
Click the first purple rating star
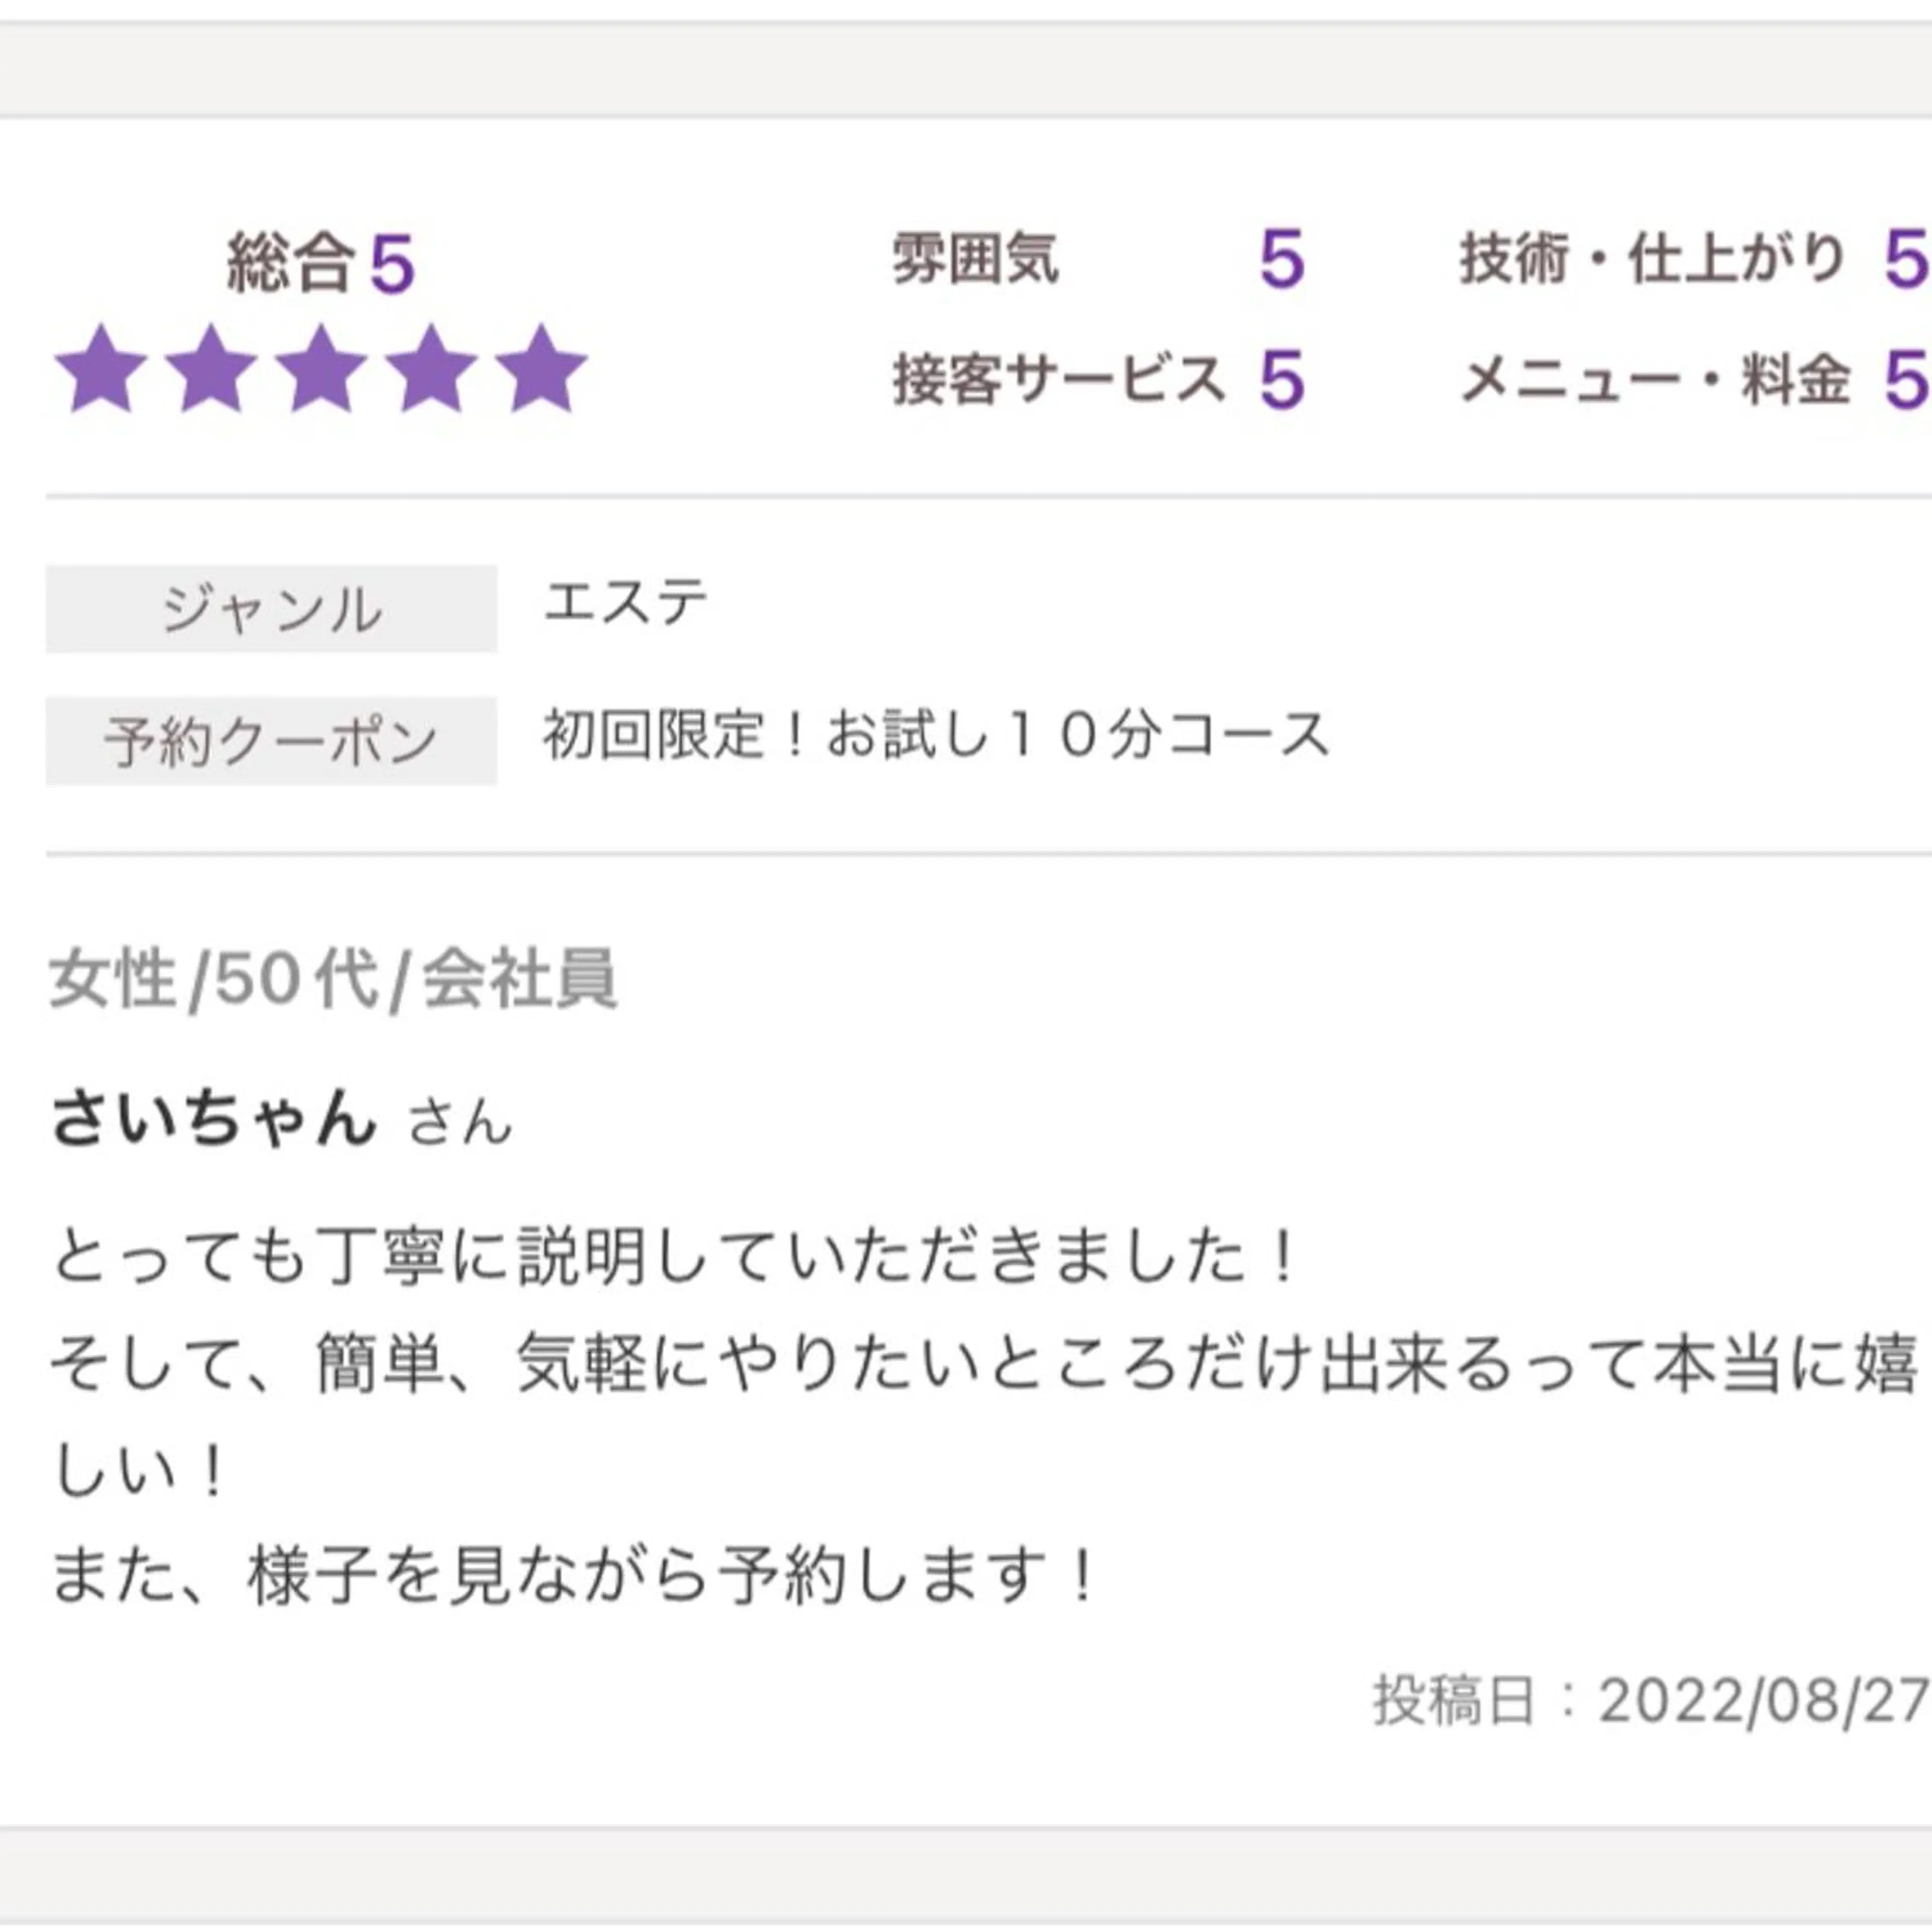(101, 370)
